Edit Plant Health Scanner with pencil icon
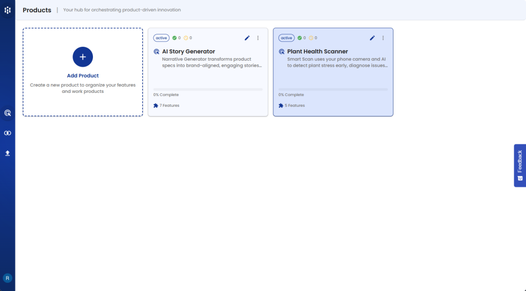 click(x=372, y=38)
